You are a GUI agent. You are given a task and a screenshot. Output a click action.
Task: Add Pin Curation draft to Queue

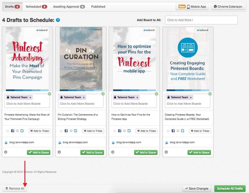(x=92, y=153)
